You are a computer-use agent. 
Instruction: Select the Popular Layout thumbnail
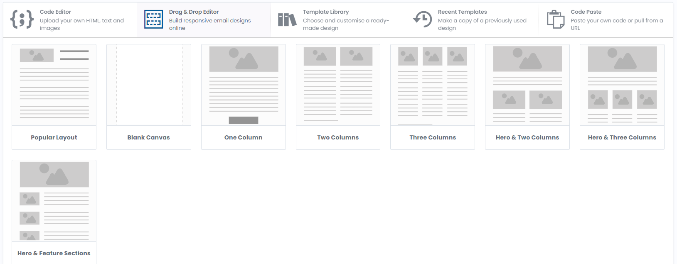(x=54, y=85)
